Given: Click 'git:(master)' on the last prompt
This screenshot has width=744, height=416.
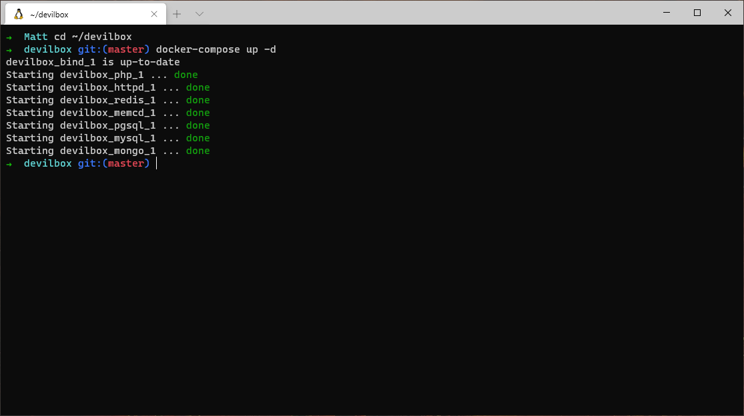Looking at the screenshot, I should (114, 163).
